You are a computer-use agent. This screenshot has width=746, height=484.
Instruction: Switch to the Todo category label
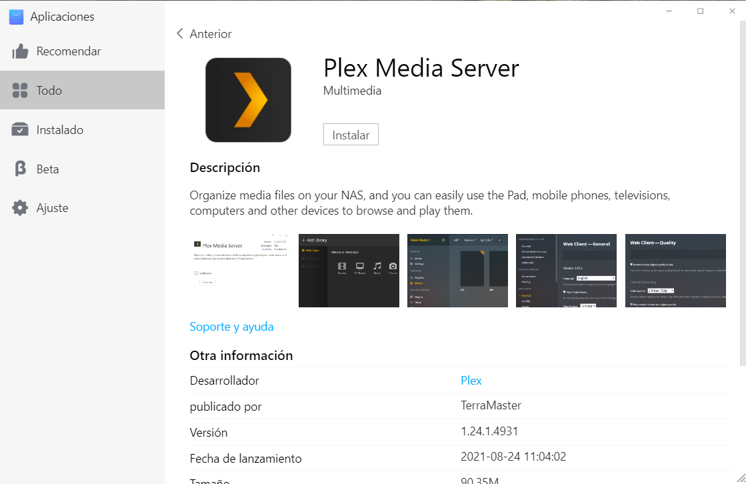[x=49, y=91]
